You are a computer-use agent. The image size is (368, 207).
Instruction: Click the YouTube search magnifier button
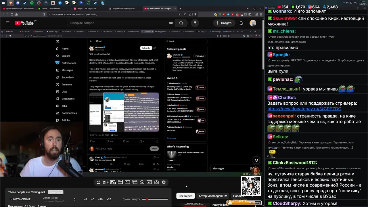(181, 23)
